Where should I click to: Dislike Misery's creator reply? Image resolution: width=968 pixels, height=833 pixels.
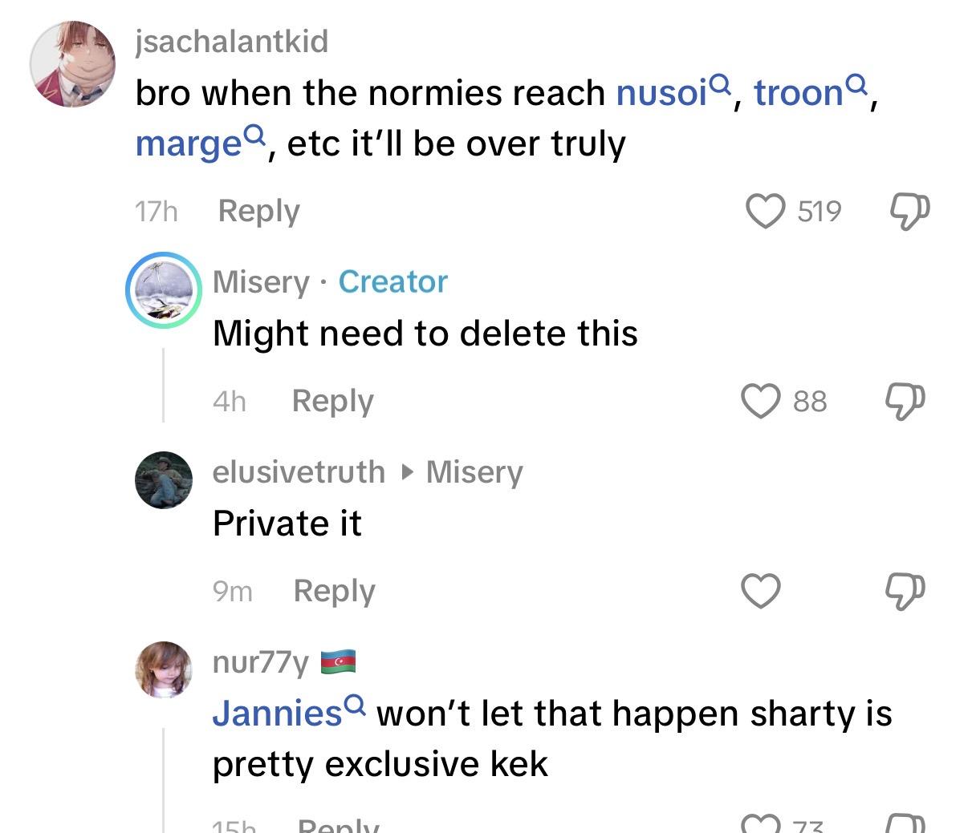[x=905, y=401]
